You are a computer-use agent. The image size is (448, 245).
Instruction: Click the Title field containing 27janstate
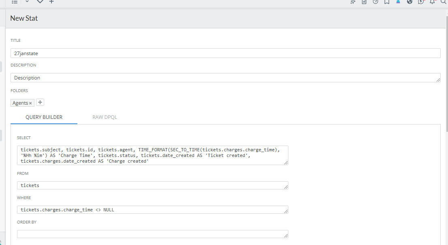(x=225, y=53)
